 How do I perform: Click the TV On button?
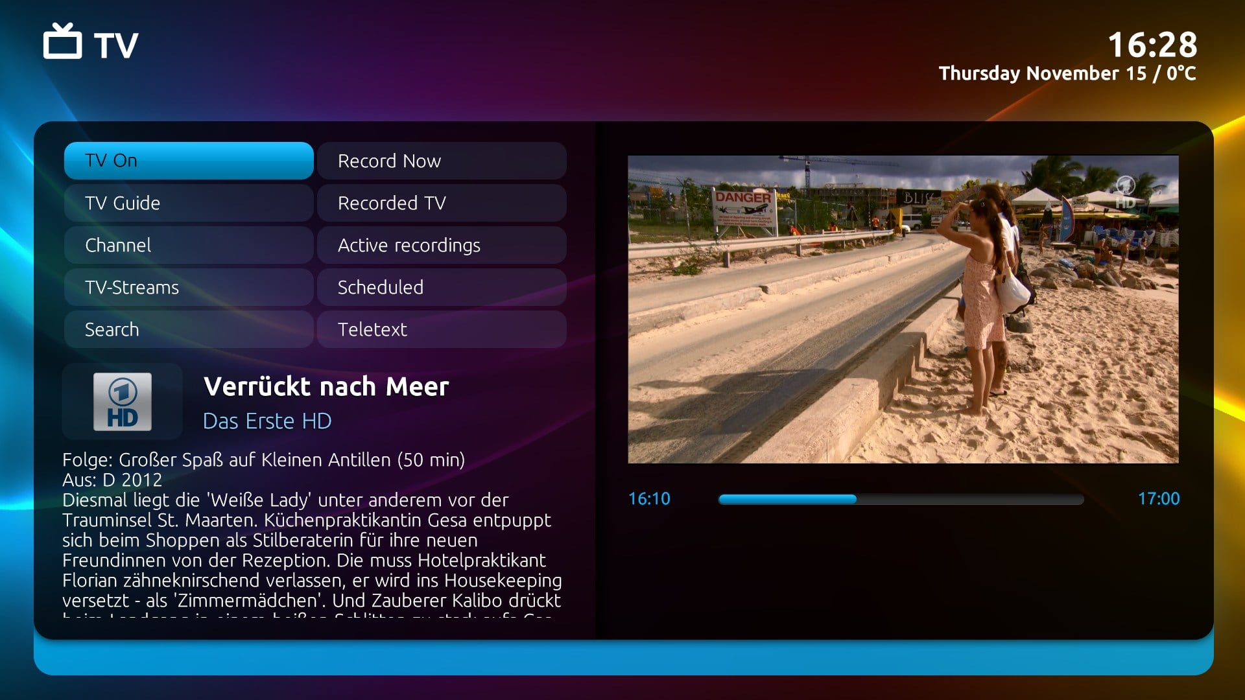(187, 161)
